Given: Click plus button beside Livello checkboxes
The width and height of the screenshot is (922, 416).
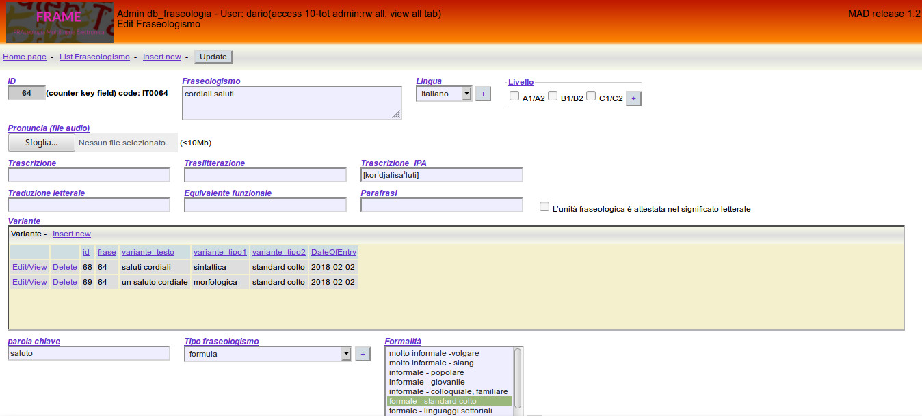Looking at the screenshot, I should pos(633,98).
